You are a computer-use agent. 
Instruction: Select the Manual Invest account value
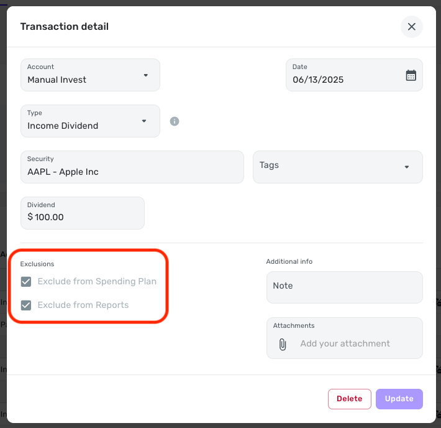tap(57, 80)
